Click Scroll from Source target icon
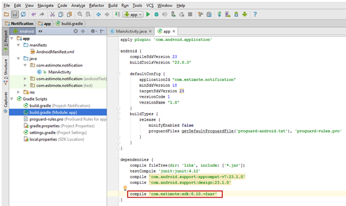The width and height of the screenshot is (346, 206). 75,31
